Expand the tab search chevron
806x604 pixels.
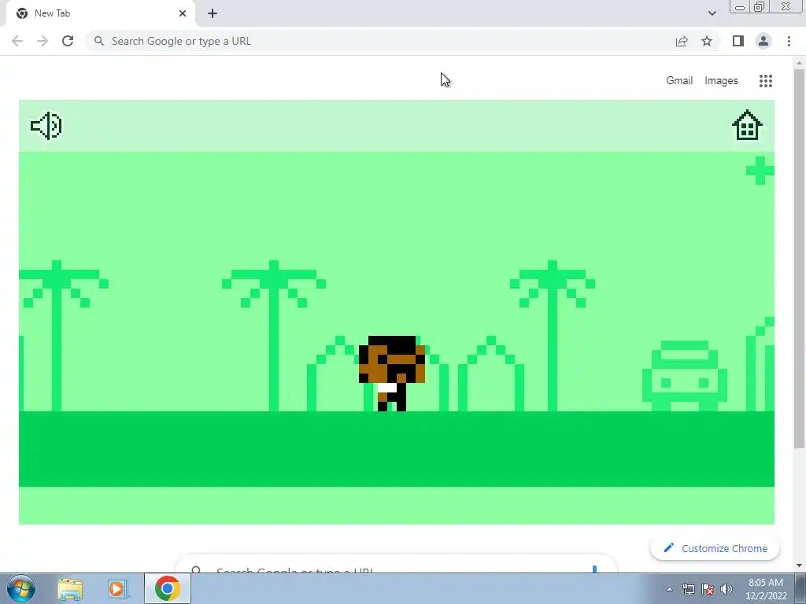click(712, 13)
